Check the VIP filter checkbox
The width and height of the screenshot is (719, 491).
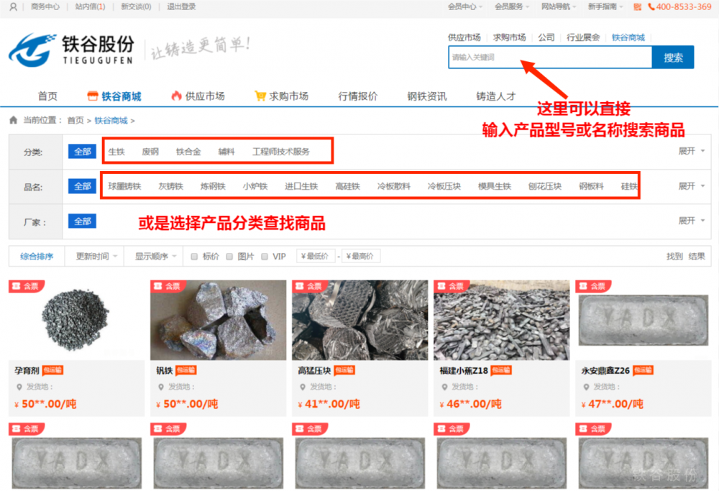point(264,257)
